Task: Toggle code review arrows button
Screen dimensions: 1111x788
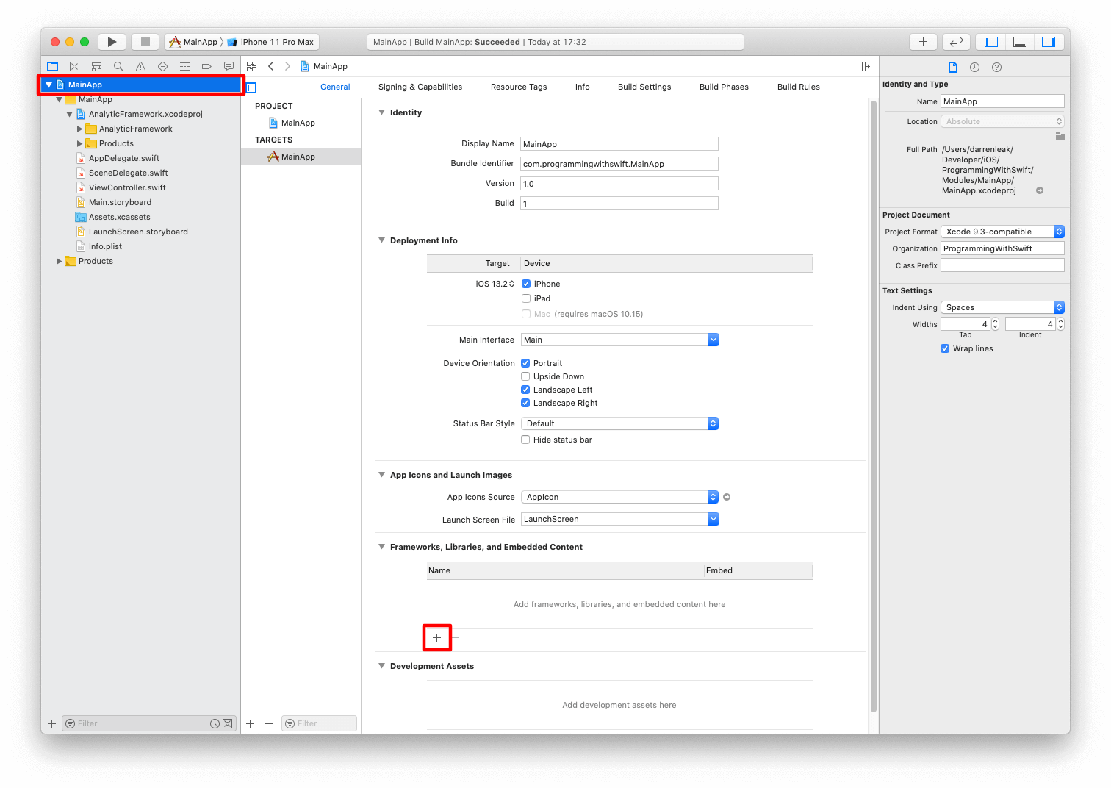Action: coord(957,42)
